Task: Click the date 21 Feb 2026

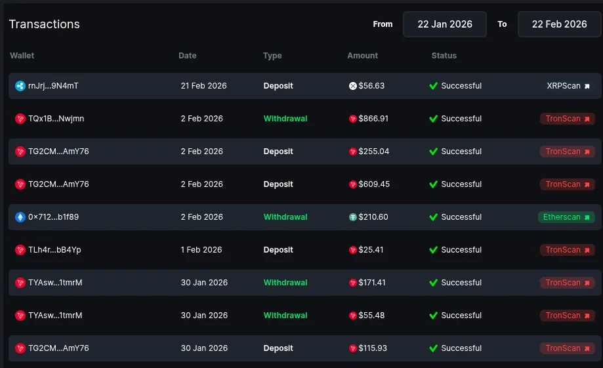Action: pyautogui.click(x=203, y=86)
